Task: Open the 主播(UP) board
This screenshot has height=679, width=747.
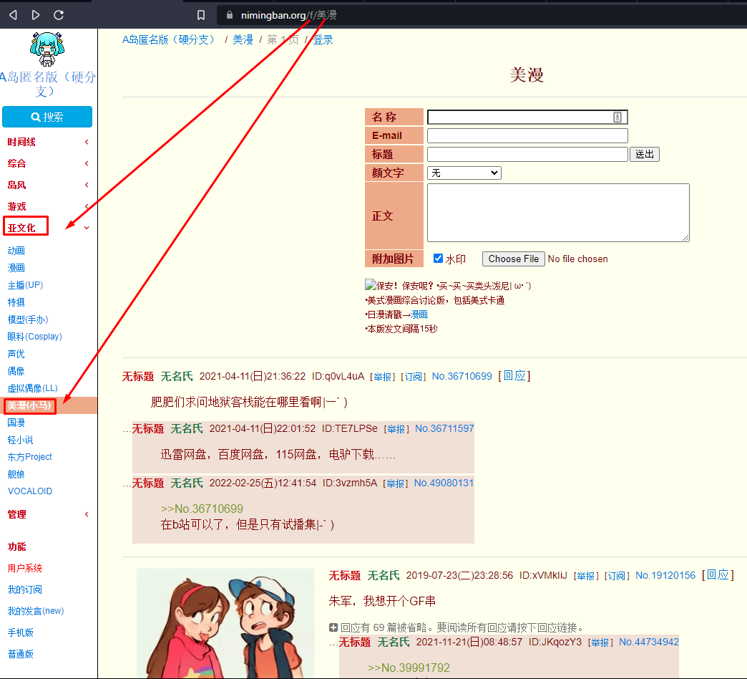Action: [25, 285]
